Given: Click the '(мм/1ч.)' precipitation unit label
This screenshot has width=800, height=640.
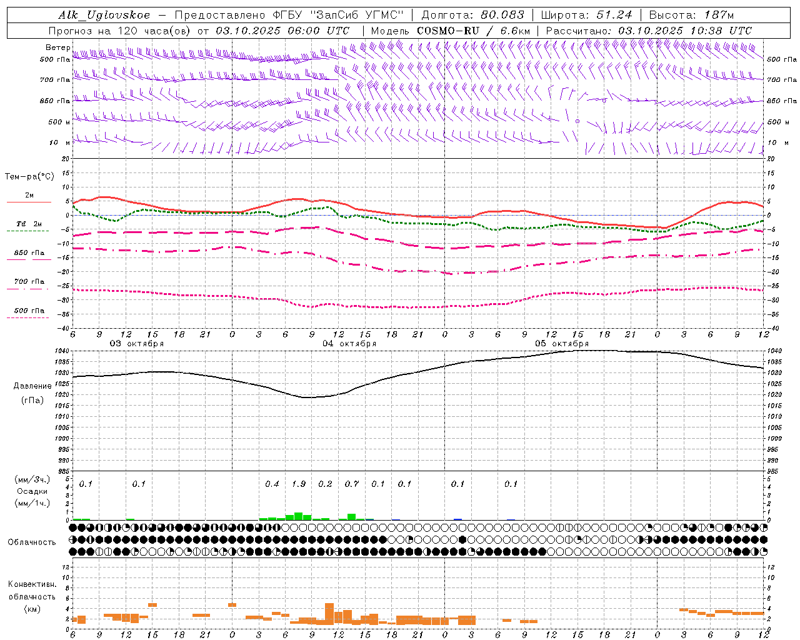Looking at the screenshot, I should click(32, 503).
